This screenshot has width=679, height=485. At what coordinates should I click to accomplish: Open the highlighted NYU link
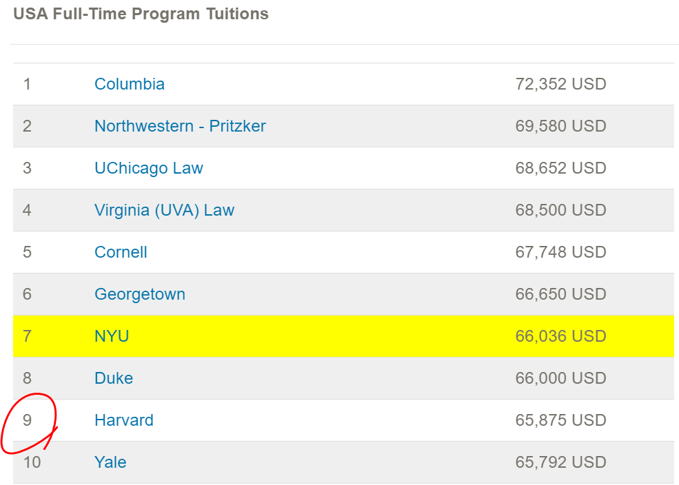[x=112, y=336]
